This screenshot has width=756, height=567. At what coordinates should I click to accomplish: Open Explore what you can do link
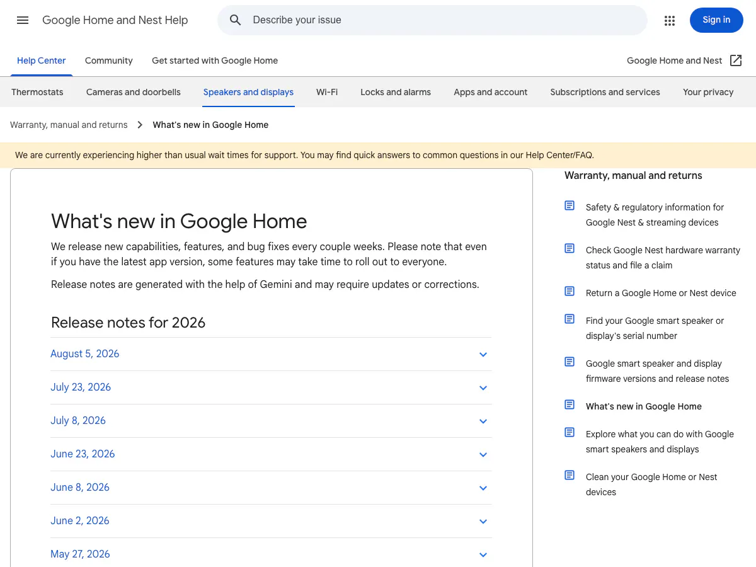(x=660, y=442)
